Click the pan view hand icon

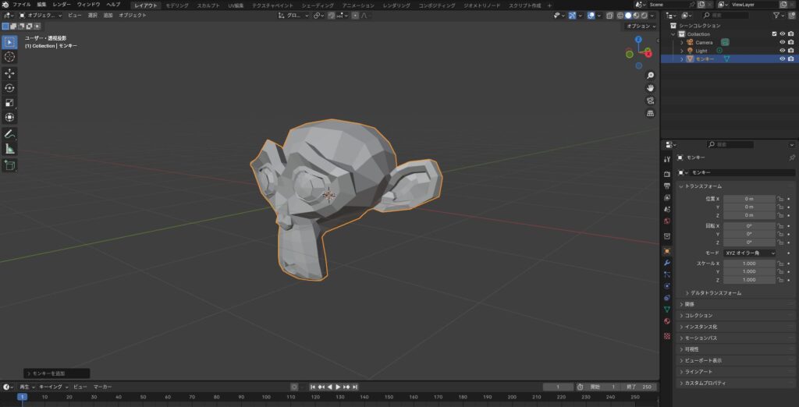coord(650,87)
